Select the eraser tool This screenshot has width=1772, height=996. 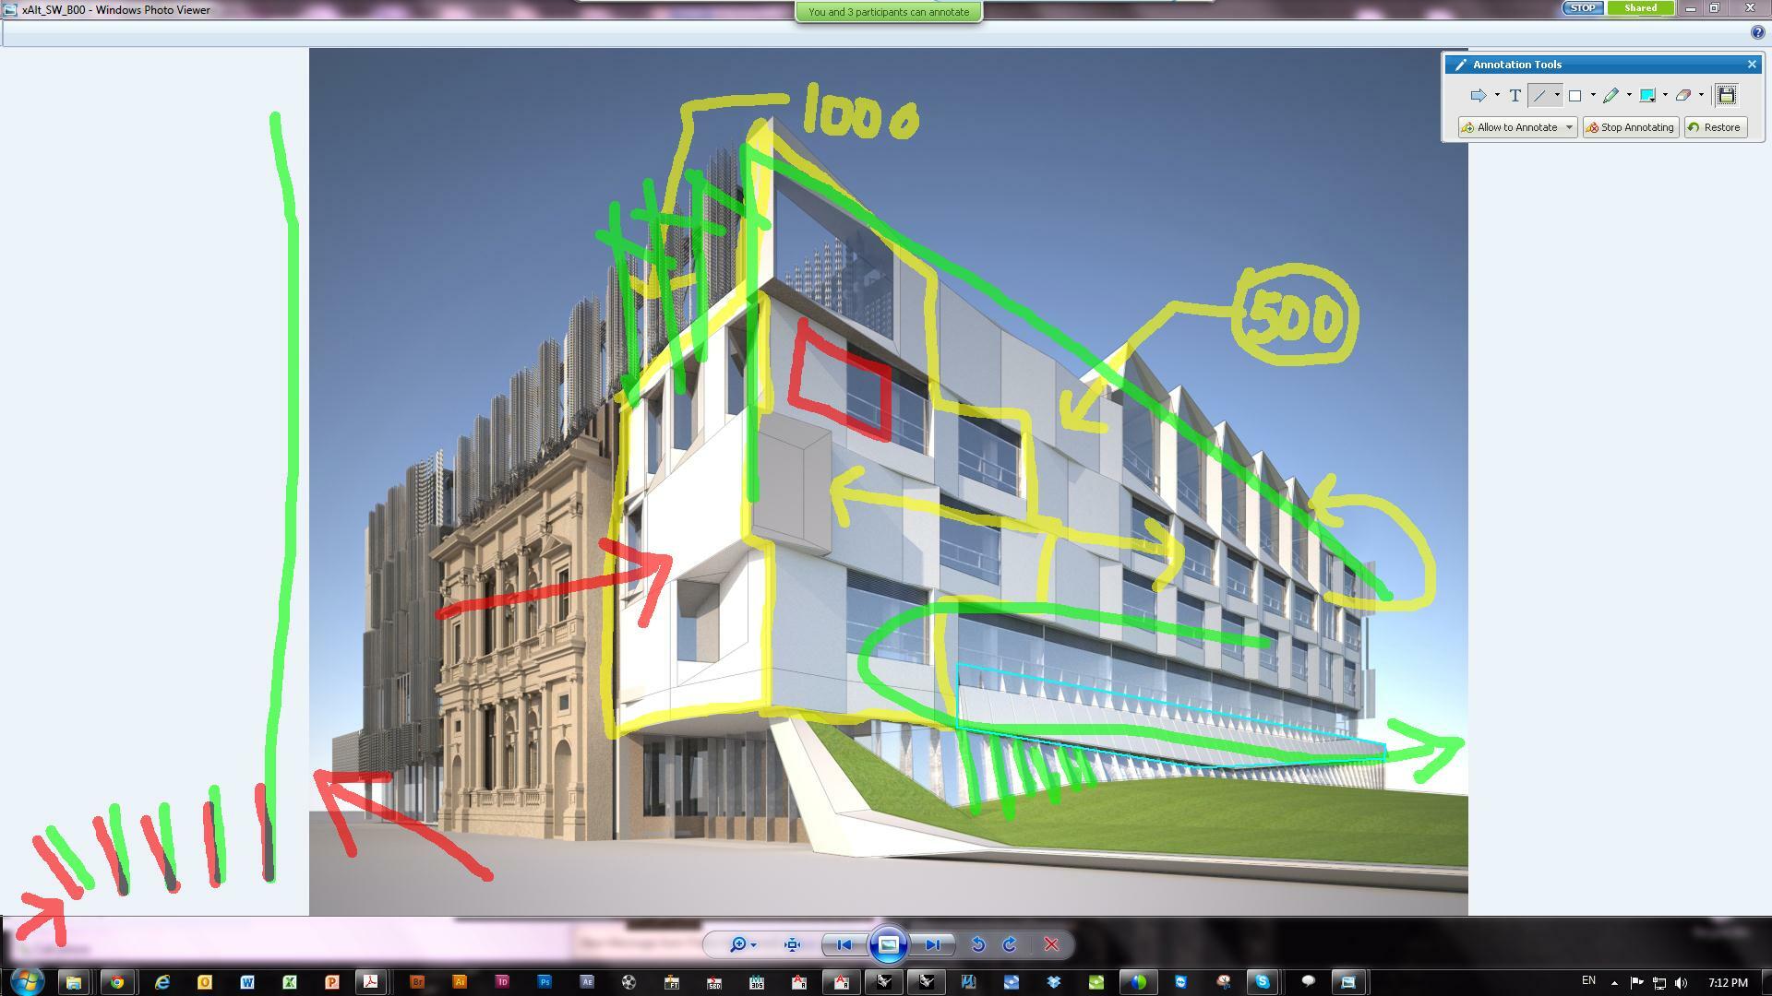(x=1683, y=95)
